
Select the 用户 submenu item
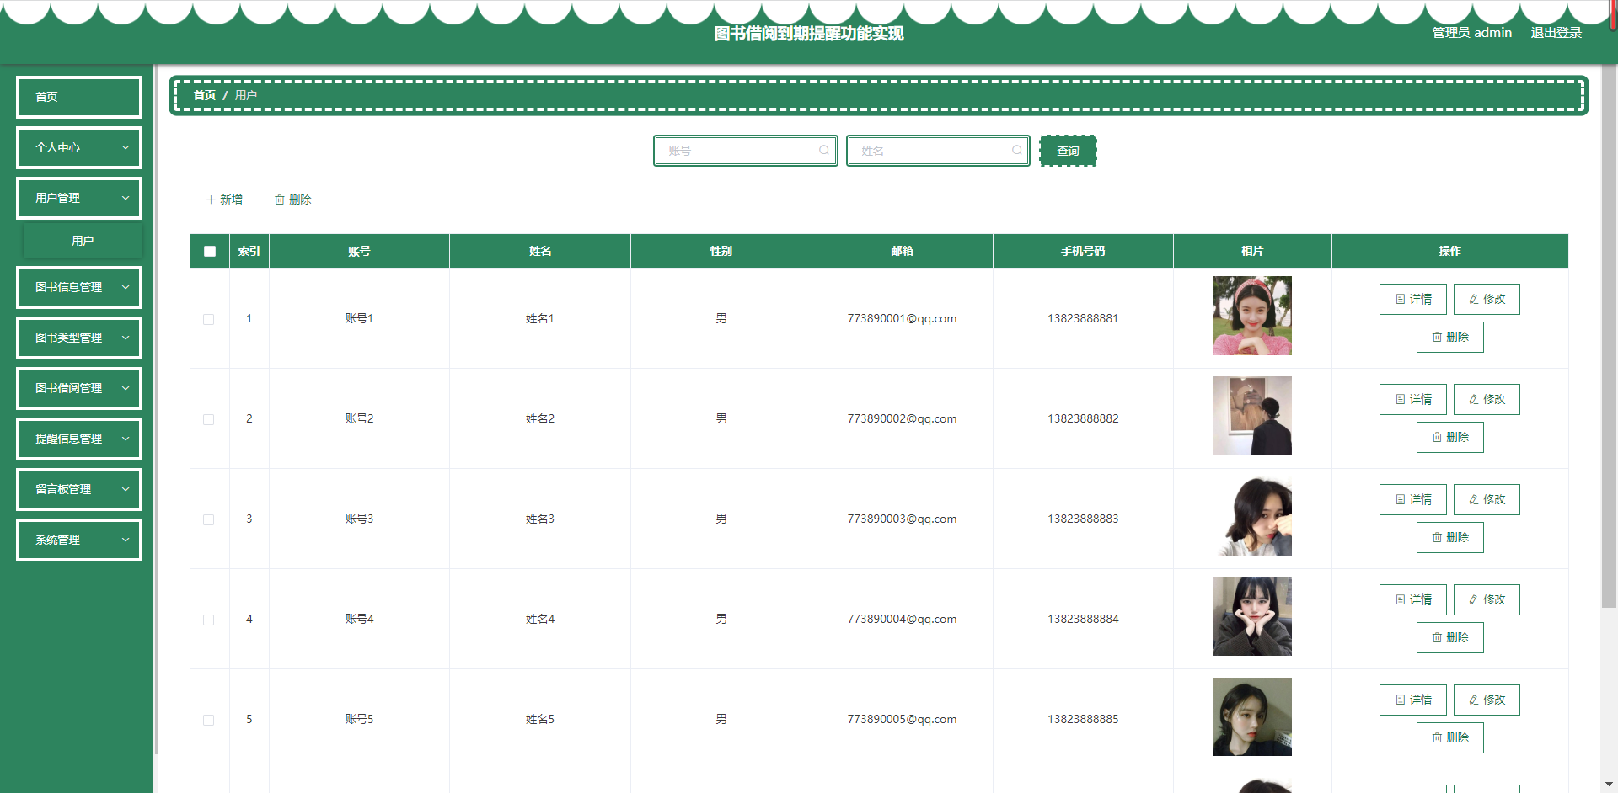tap(83, 241)
